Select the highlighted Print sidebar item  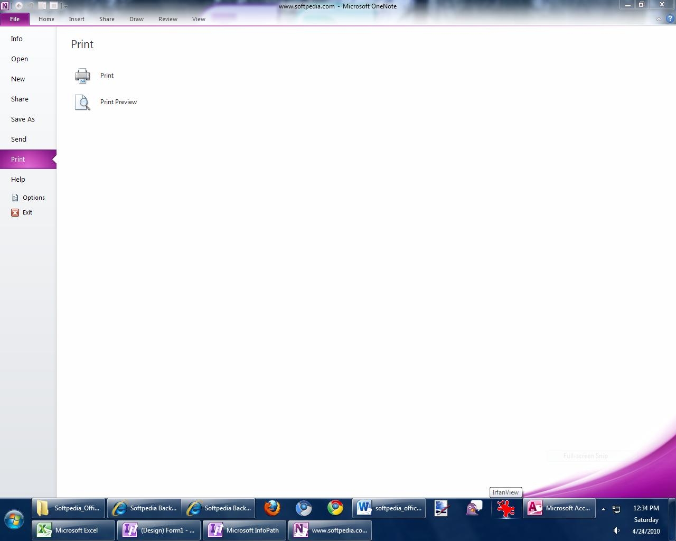tap(28, 160)
